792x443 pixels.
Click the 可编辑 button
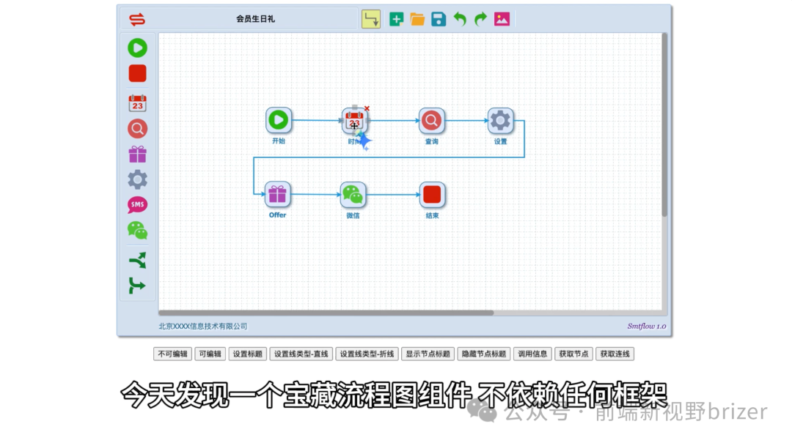click(210, 354)
